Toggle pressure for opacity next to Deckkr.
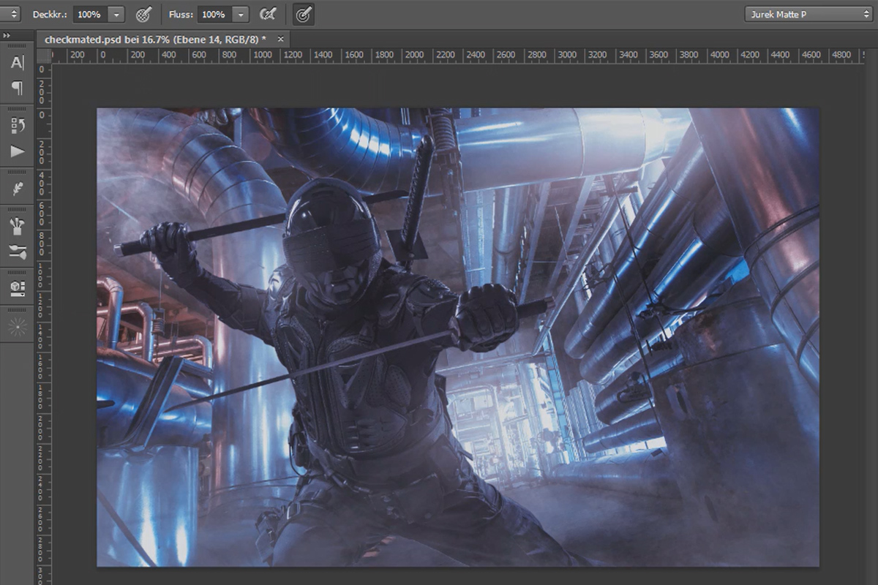878x585 pixels. tap(144, 14)
